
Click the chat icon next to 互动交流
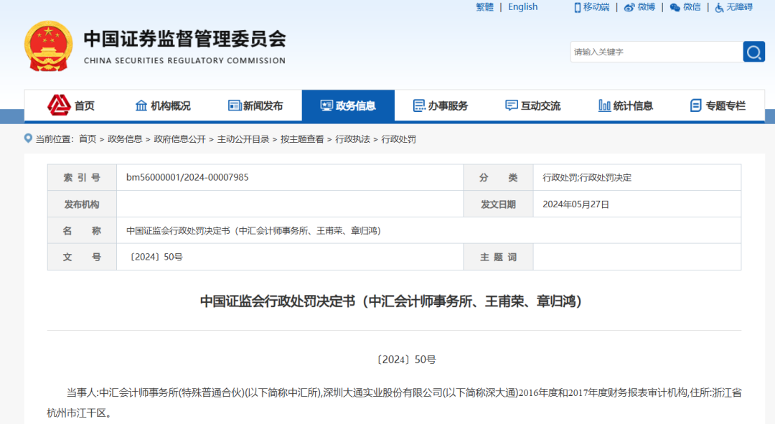coord(512,105)
